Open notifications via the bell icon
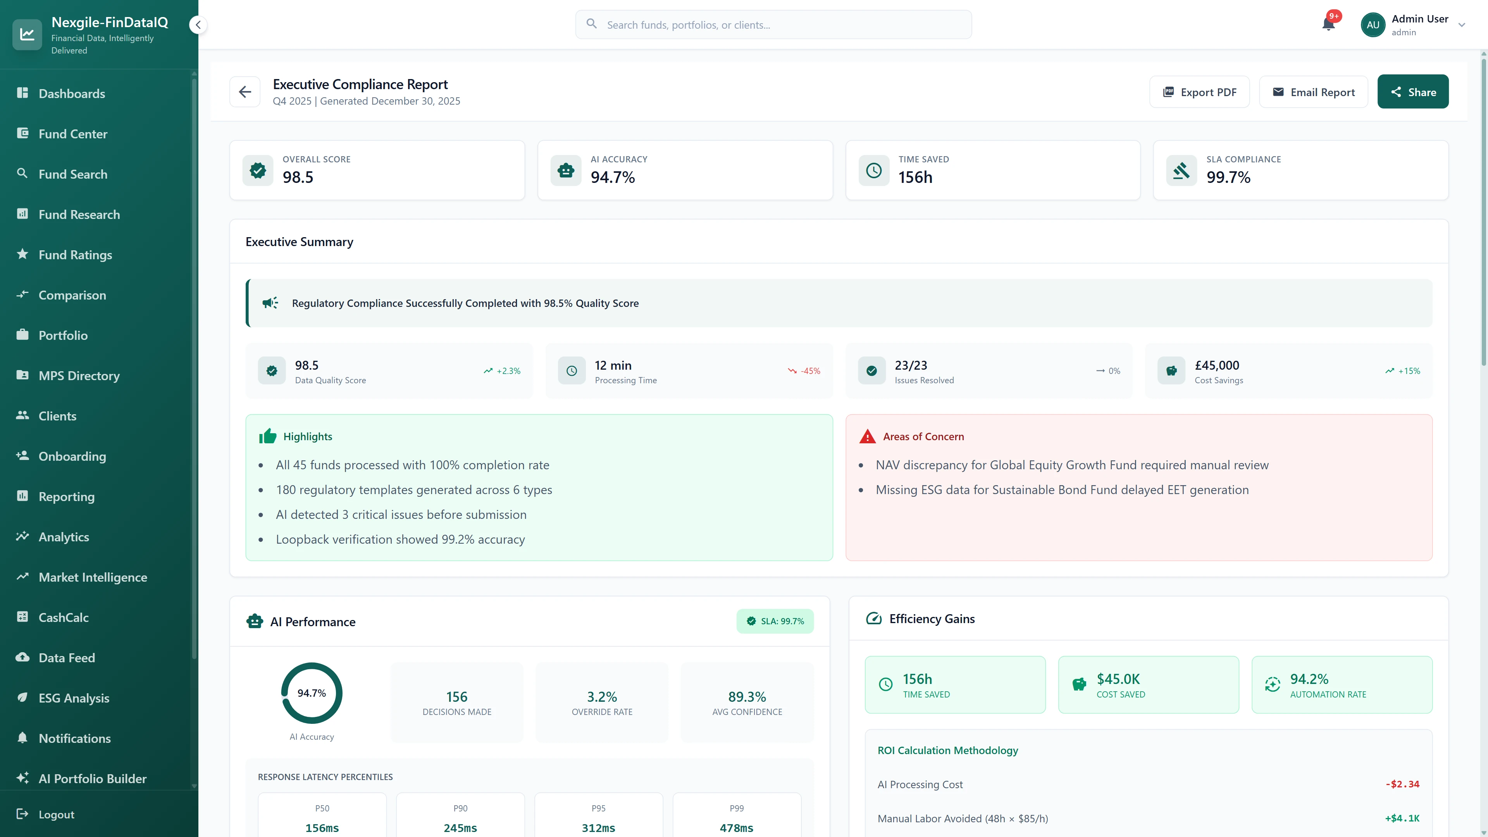 pyautogui.click(x=1329, y=24)
